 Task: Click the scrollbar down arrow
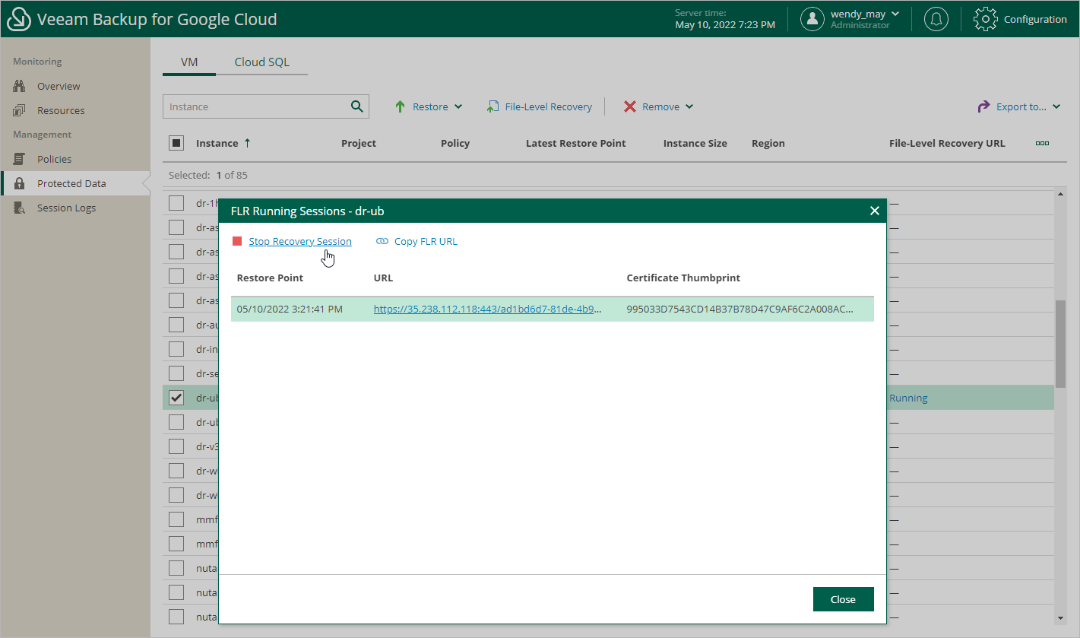pos(1060,617)
